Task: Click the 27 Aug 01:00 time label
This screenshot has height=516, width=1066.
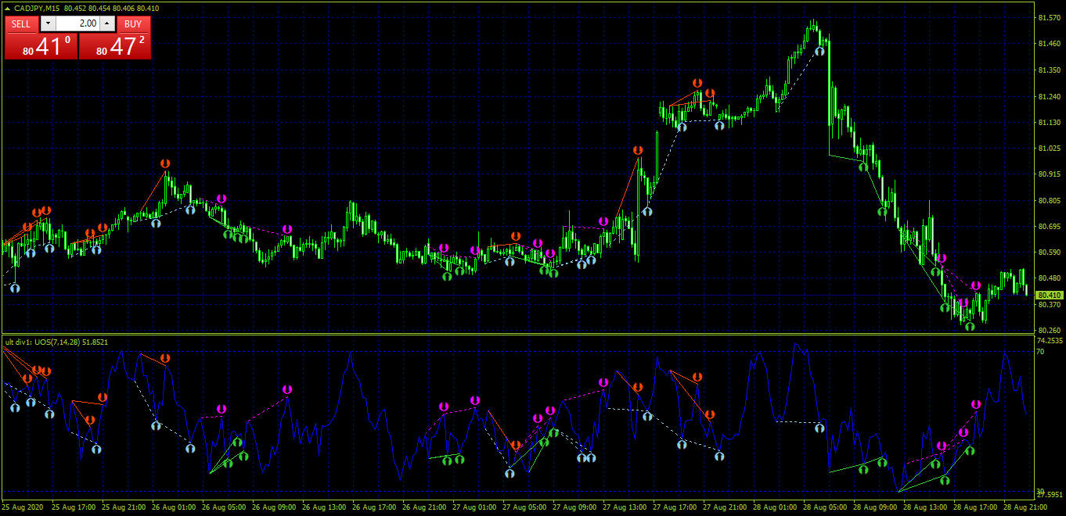Action: click(475, 507)
